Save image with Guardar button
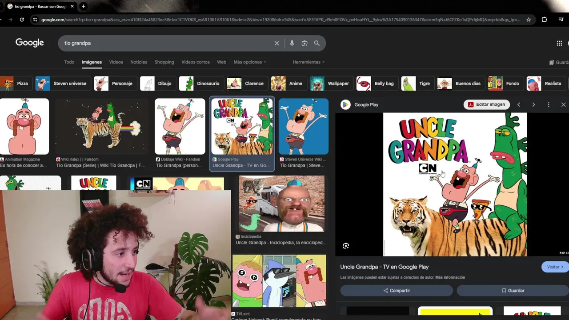569x320 pixels. point(513,291)
